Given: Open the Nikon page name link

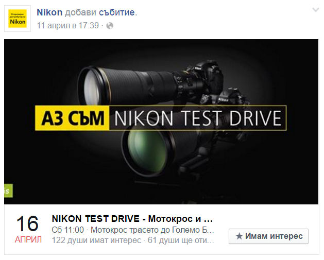Looking at the screenshot, I should [x=49, y=12].
